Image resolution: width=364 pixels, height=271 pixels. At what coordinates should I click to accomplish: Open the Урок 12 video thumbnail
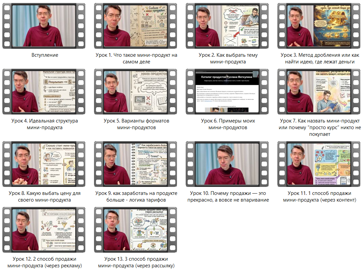pos(44,230)
